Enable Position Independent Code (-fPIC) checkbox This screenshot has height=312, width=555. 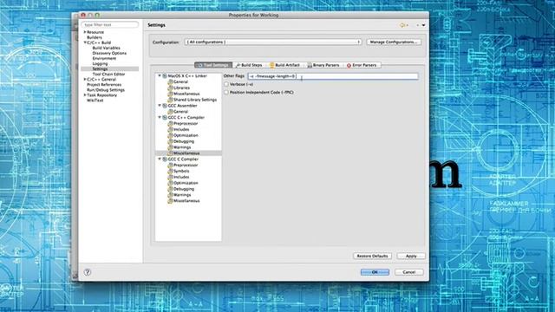(226, 93)
